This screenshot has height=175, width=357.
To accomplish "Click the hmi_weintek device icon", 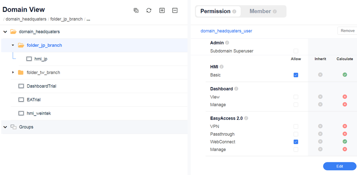I will (21, 114).
